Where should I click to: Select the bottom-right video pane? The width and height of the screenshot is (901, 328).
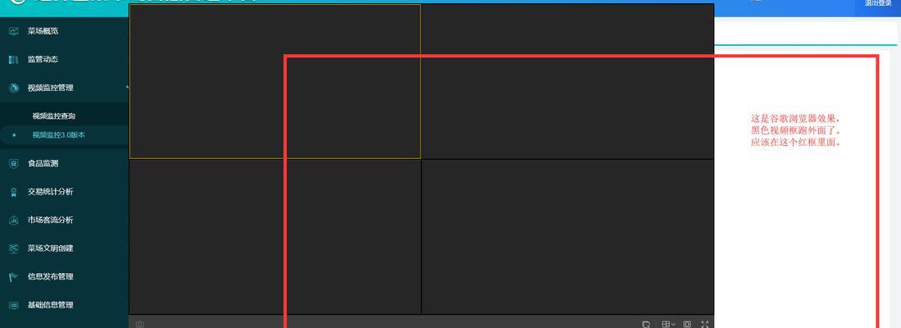pos(567,237)
